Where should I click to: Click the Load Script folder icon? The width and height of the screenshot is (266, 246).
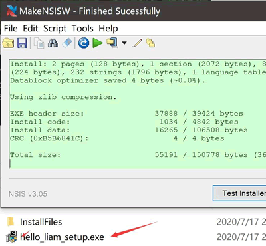[x=9, y=43]
